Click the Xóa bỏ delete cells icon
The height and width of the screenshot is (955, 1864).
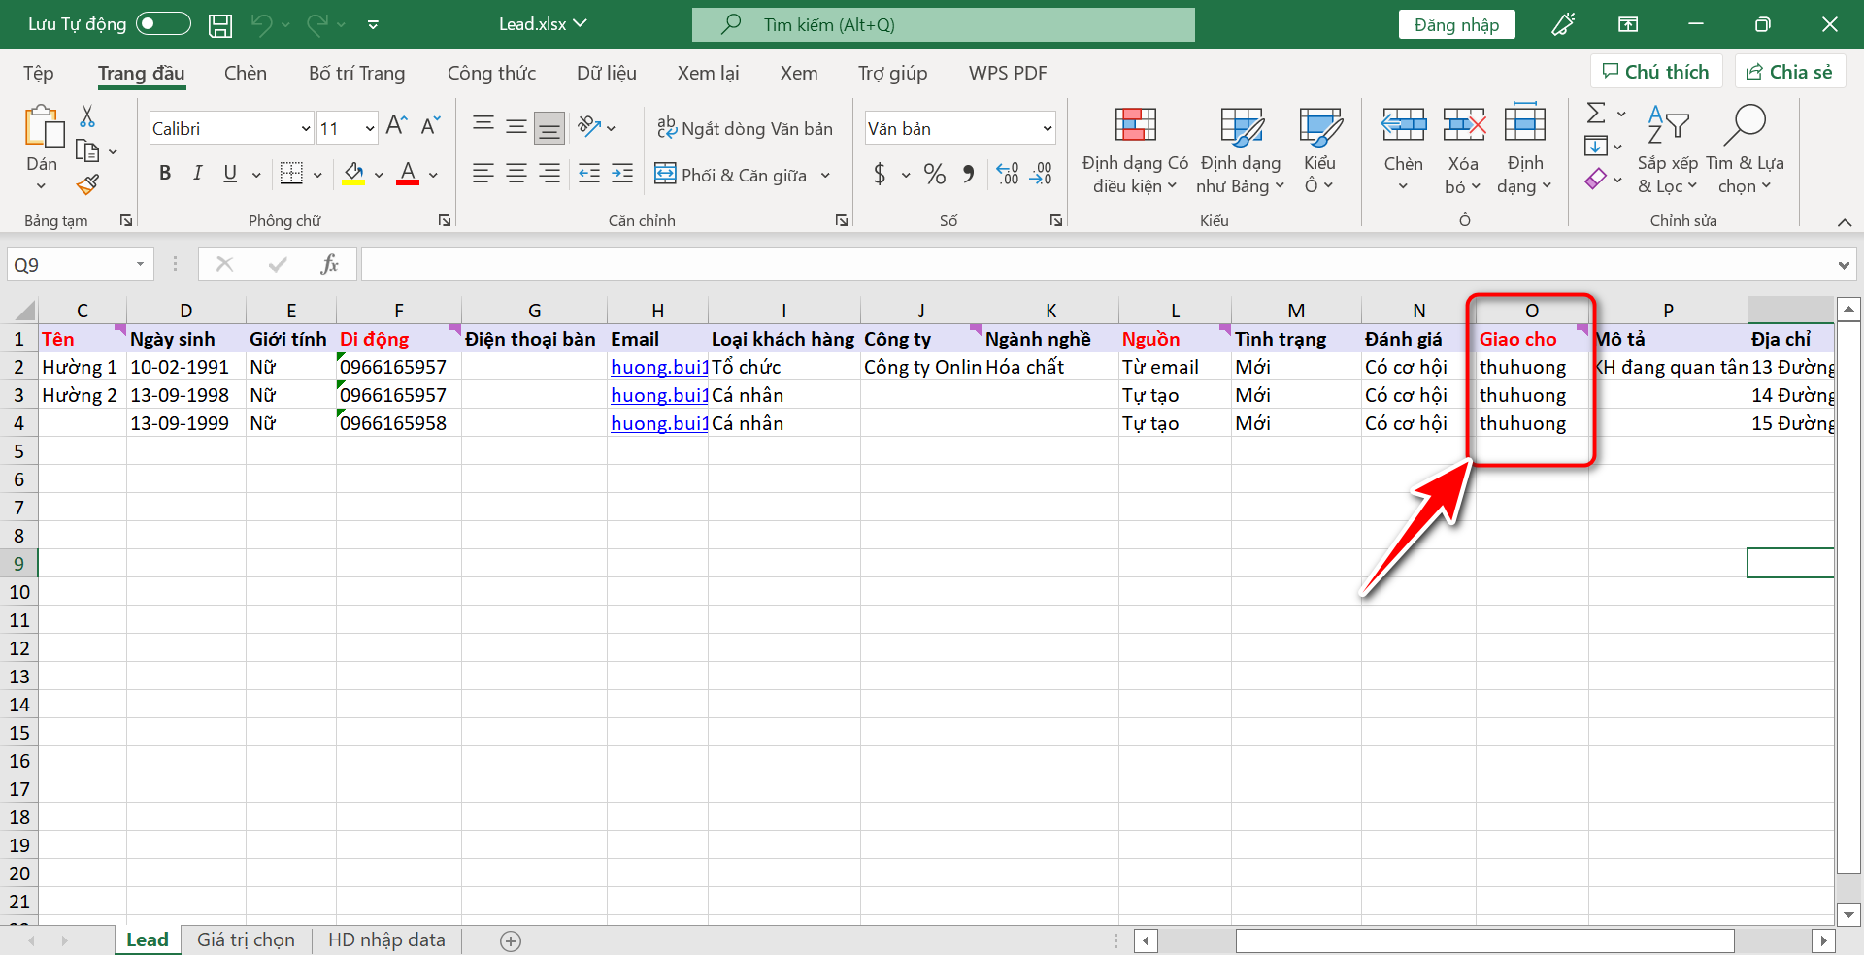click(1464, 126)
